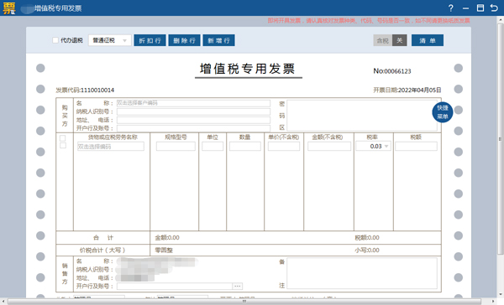Click the minimize dash icon in title bar
This screenshot has height=305, width=504.
click(465, 8)
